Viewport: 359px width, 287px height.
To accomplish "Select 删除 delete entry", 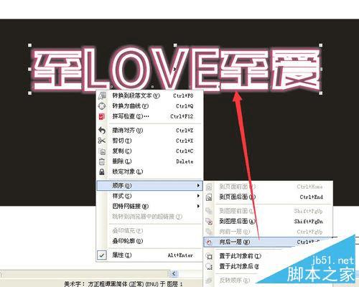I will click(150, 161).
